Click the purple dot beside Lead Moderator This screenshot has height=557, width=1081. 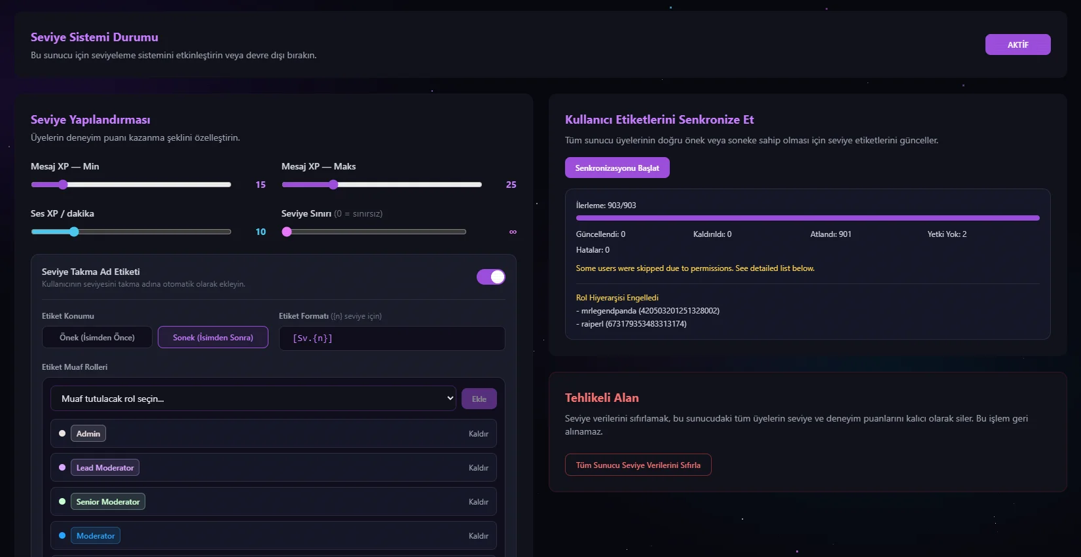[x=62, y=467]
